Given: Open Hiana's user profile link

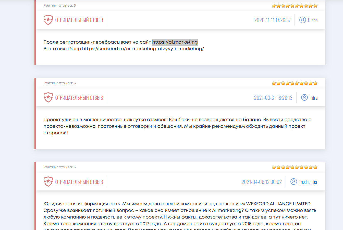Looking at the screenshot, I should [x=313, y=20].
